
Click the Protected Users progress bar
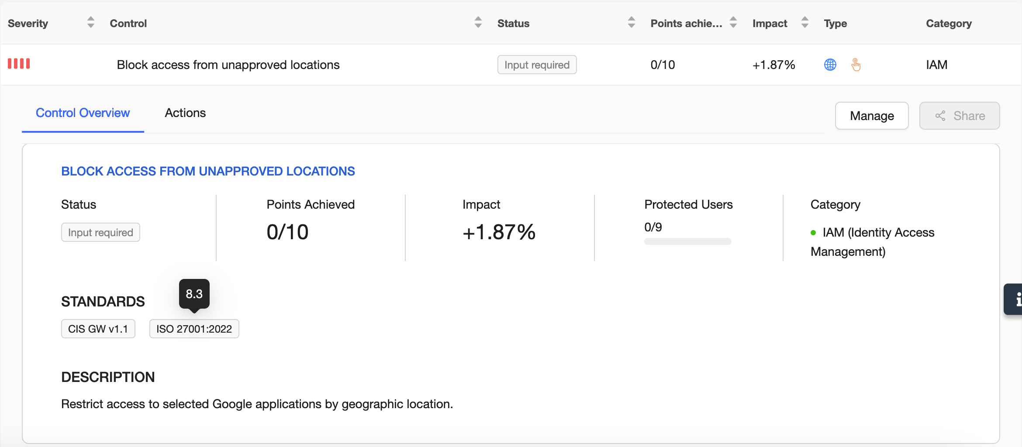(x=687, y=241)
